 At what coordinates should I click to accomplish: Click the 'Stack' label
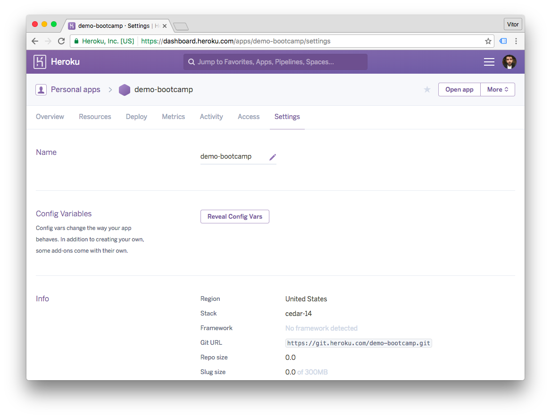[x=209, y=313]
